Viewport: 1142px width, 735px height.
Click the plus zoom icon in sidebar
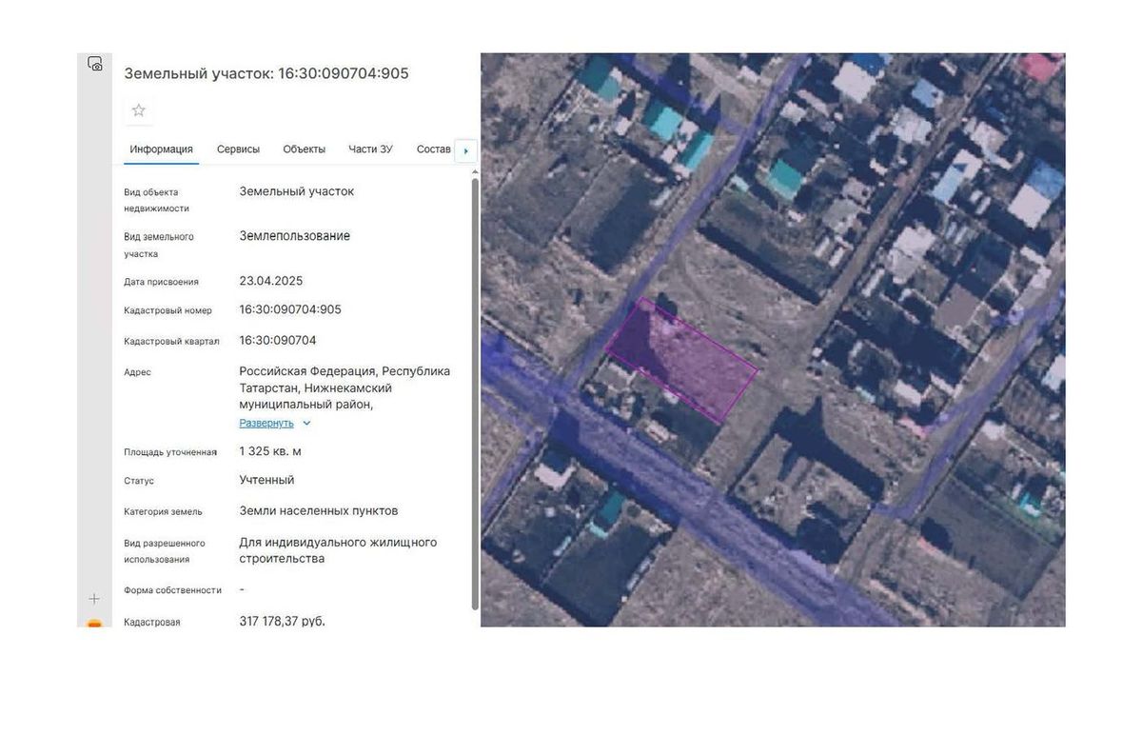click(x=94, y=599)
